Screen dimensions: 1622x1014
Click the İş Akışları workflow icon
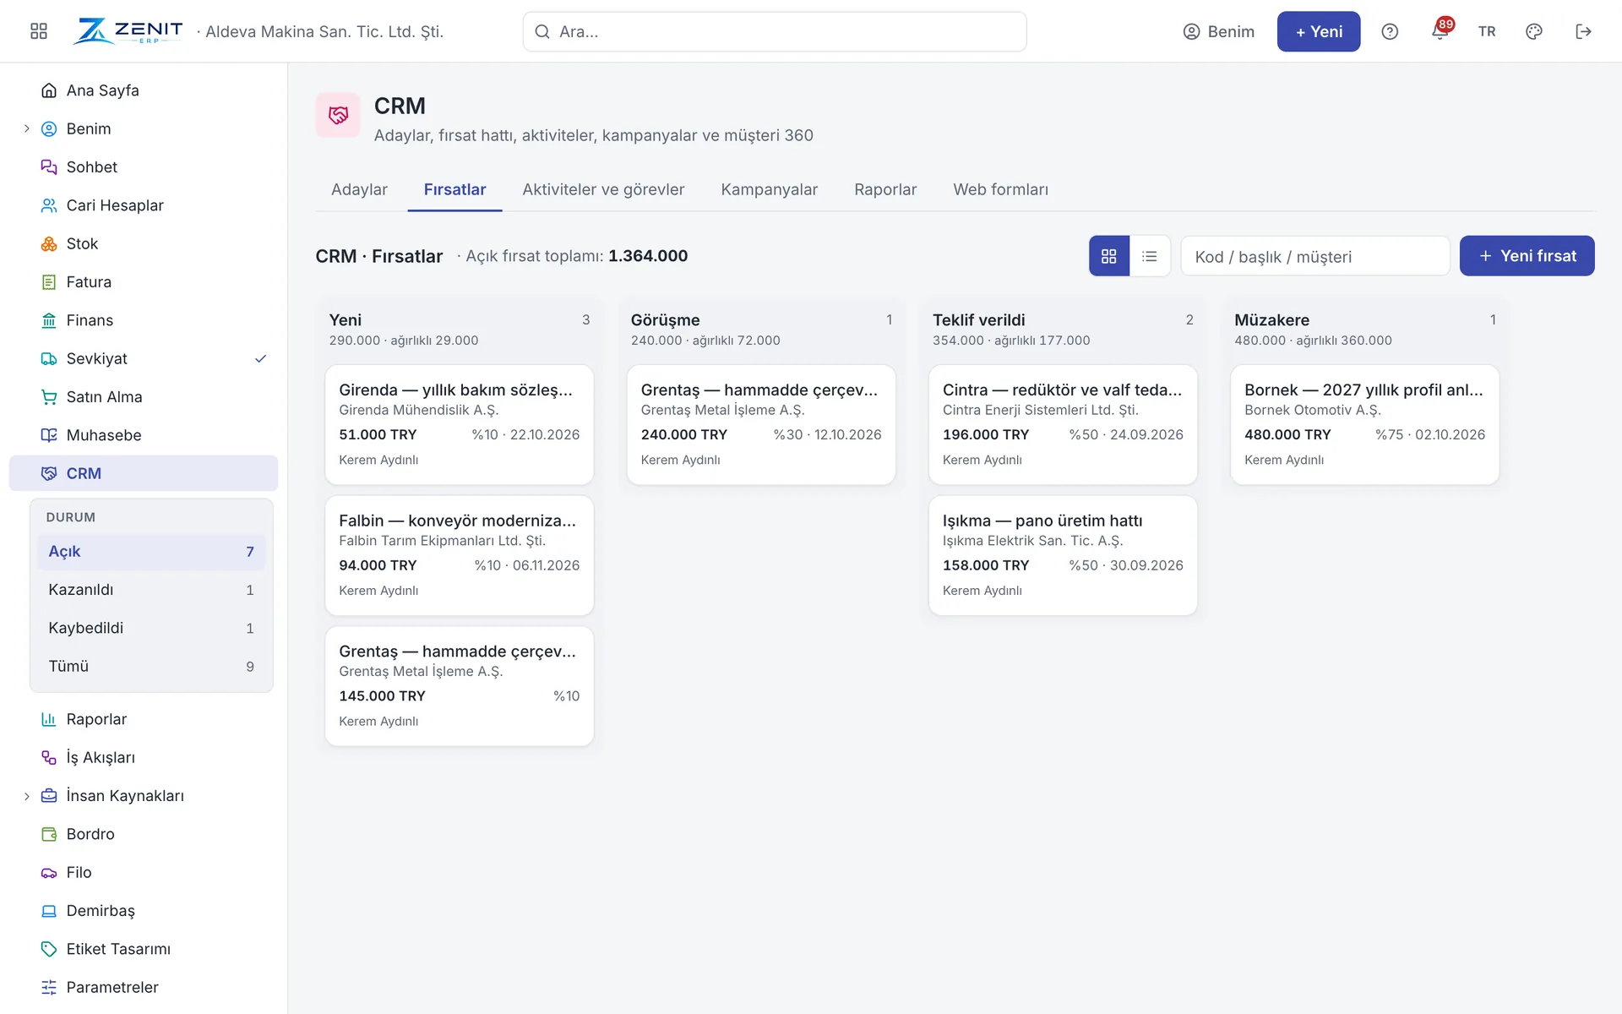[x=49, y=758]
